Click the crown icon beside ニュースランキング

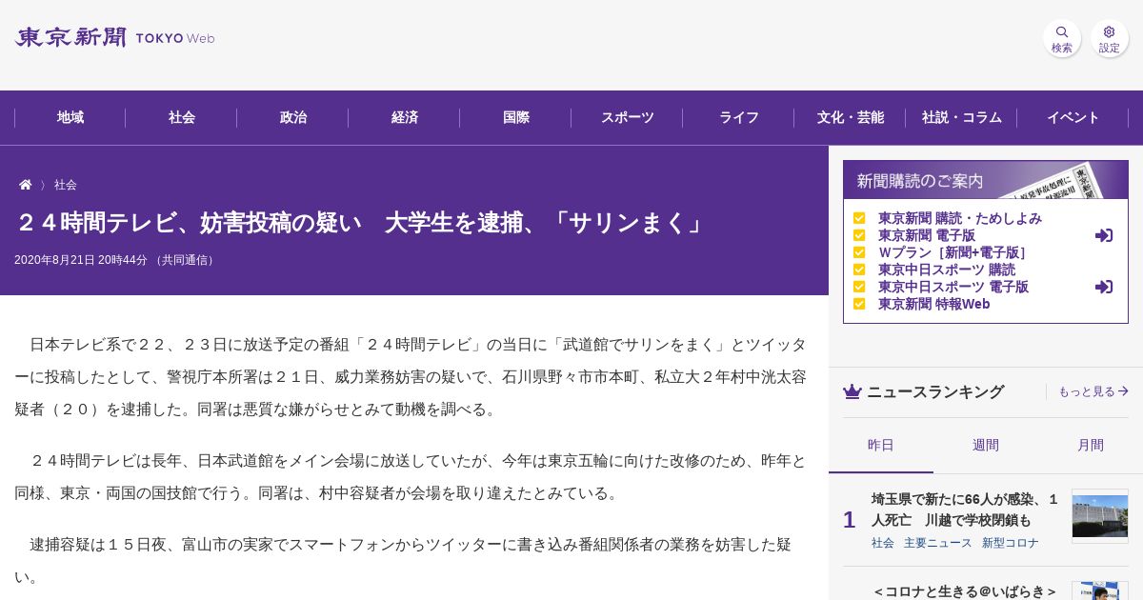852,391
